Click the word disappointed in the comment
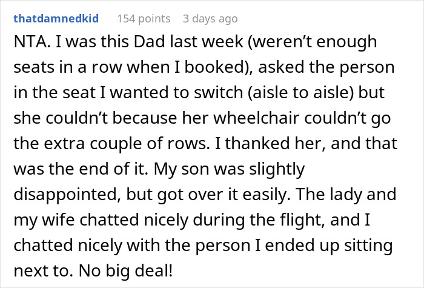This screenshot has width=424, height=288. (x=65, y=195)
